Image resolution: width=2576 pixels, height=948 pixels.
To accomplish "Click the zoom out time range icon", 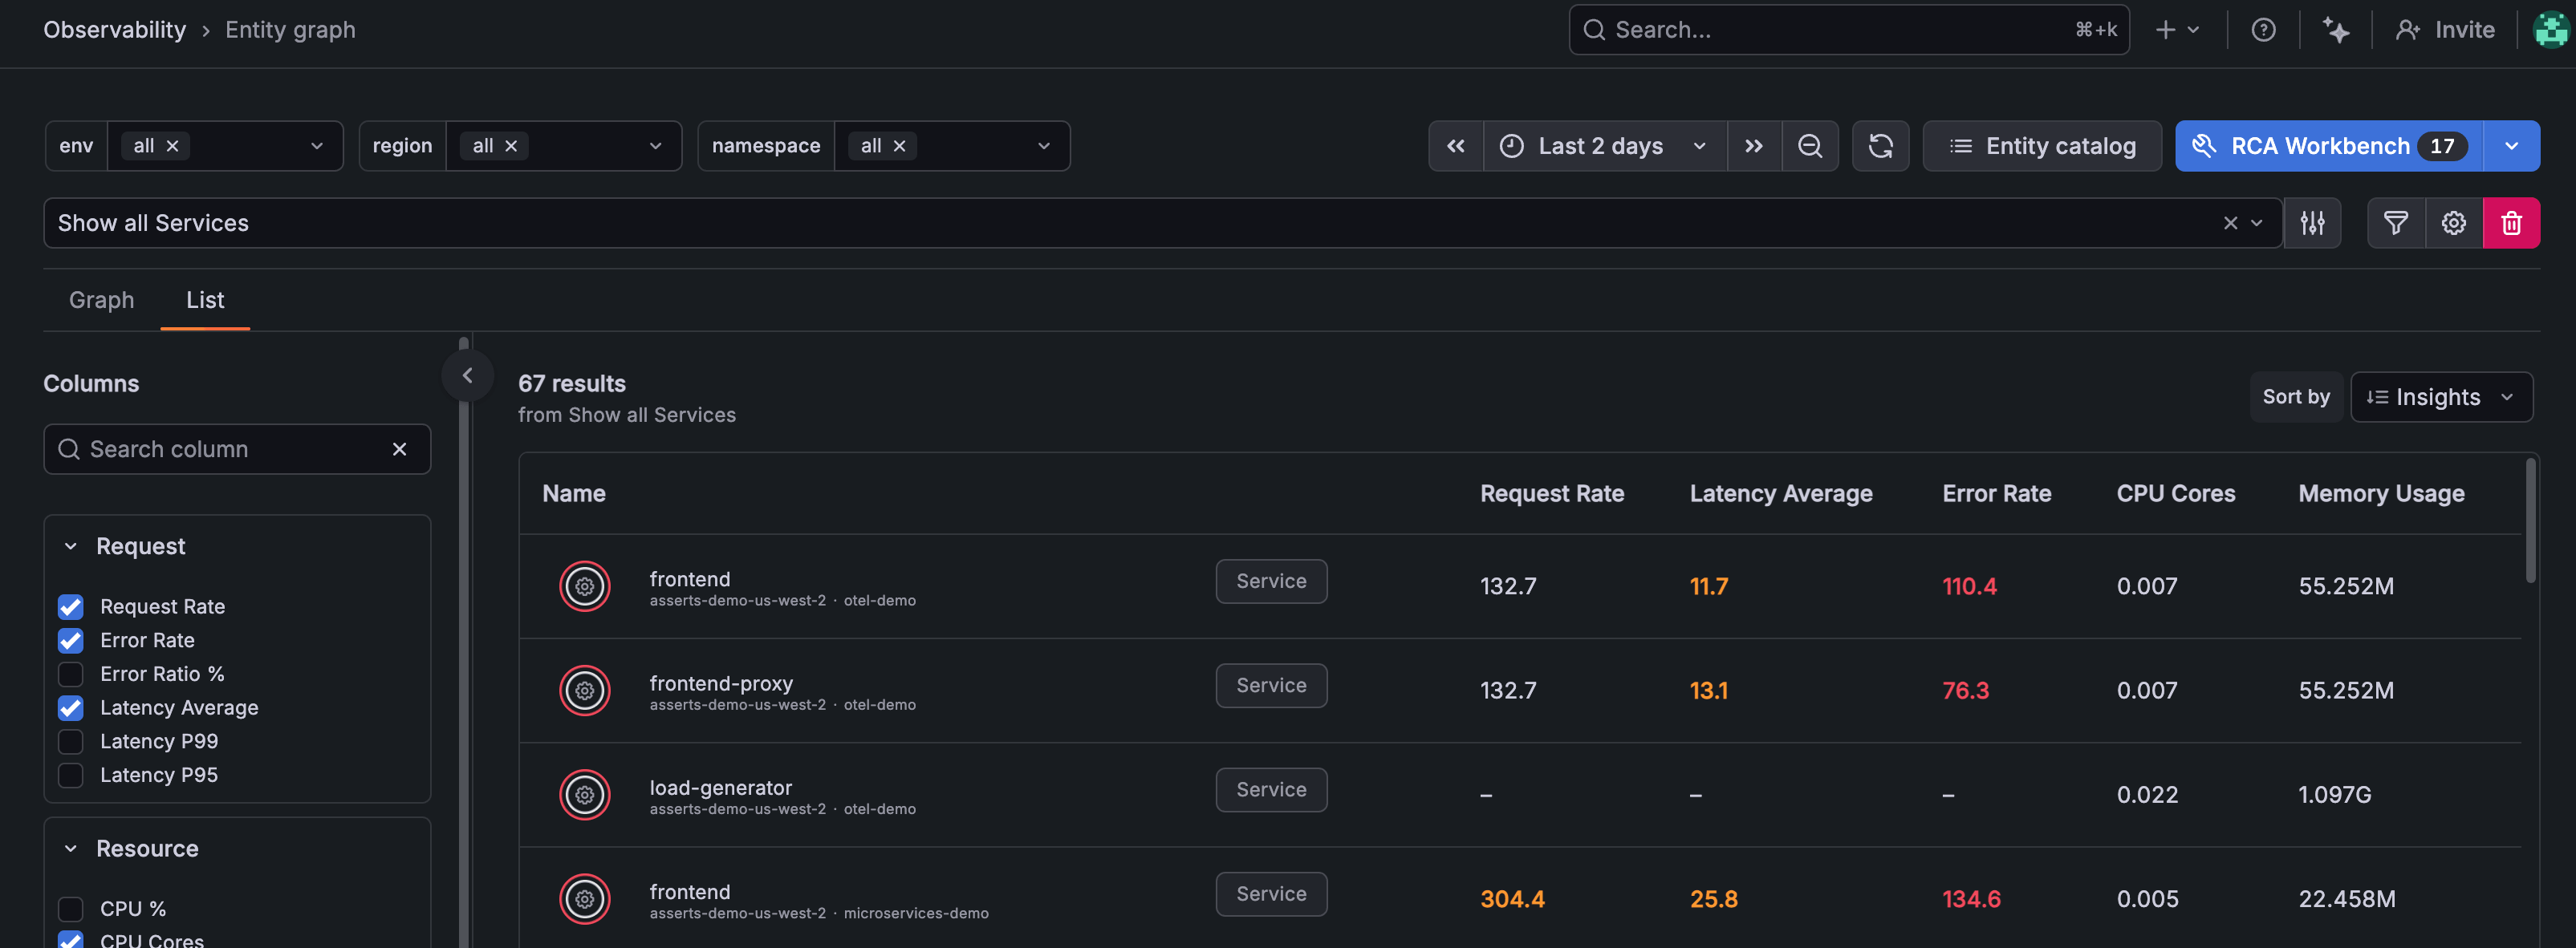I will 1809,146.
